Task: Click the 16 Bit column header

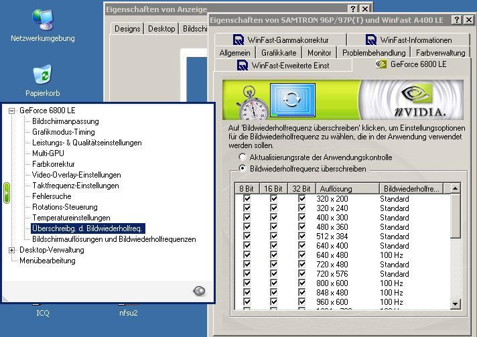Action: pyautogui.click(x=273, y=188)
